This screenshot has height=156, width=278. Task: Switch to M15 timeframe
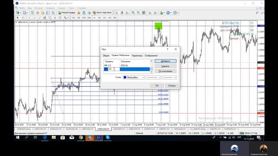84,18
